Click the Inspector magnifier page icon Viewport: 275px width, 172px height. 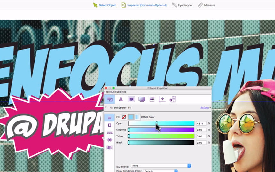(x=123, y=5)
